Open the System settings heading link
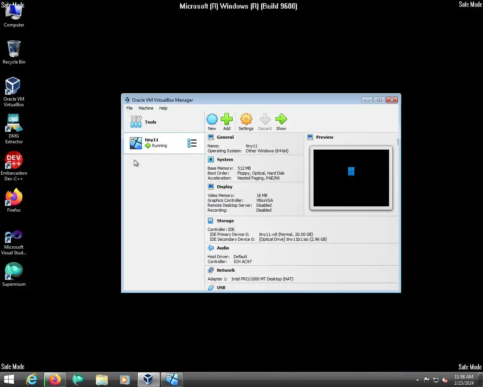The image size is (483, 387). [x=225, y=159]
